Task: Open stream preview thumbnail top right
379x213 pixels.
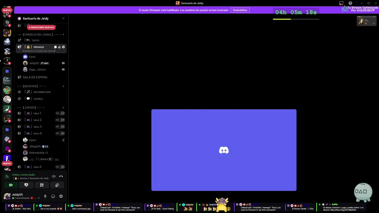Action: point(367,21)
